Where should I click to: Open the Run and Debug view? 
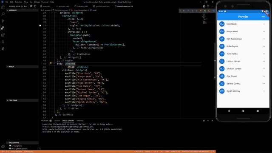(x=3, y=28)
